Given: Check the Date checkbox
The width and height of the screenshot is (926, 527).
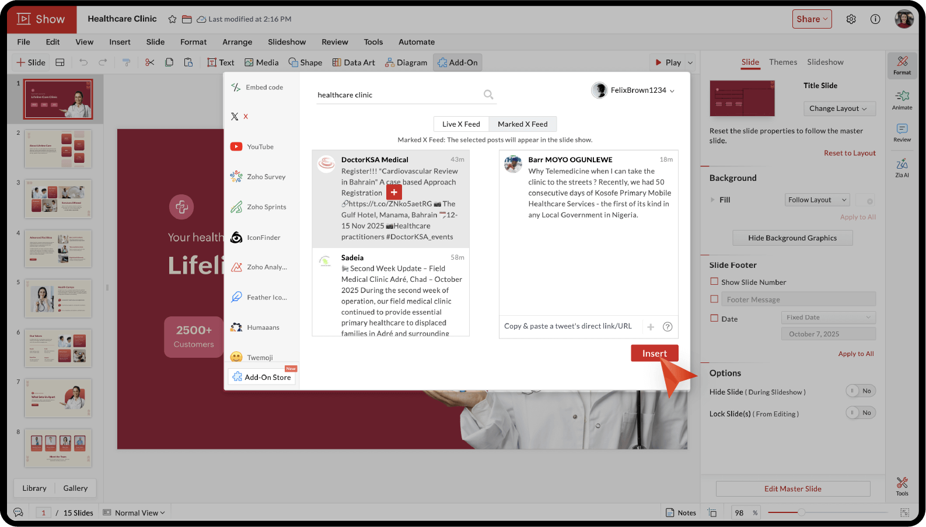Looking at the screenshot, I should 714,319.
